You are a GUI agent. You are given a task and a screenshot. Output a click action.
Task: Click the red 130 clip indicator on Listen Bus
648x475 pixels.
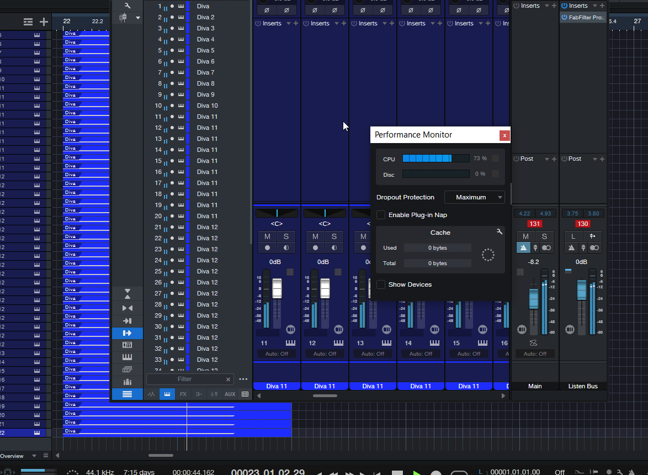point(583,224)
